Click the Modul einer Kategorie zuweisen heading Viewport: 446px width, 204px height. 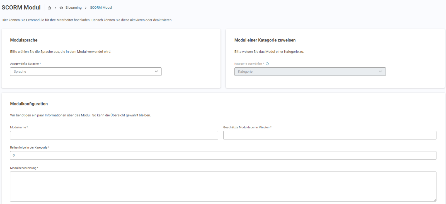265,40
